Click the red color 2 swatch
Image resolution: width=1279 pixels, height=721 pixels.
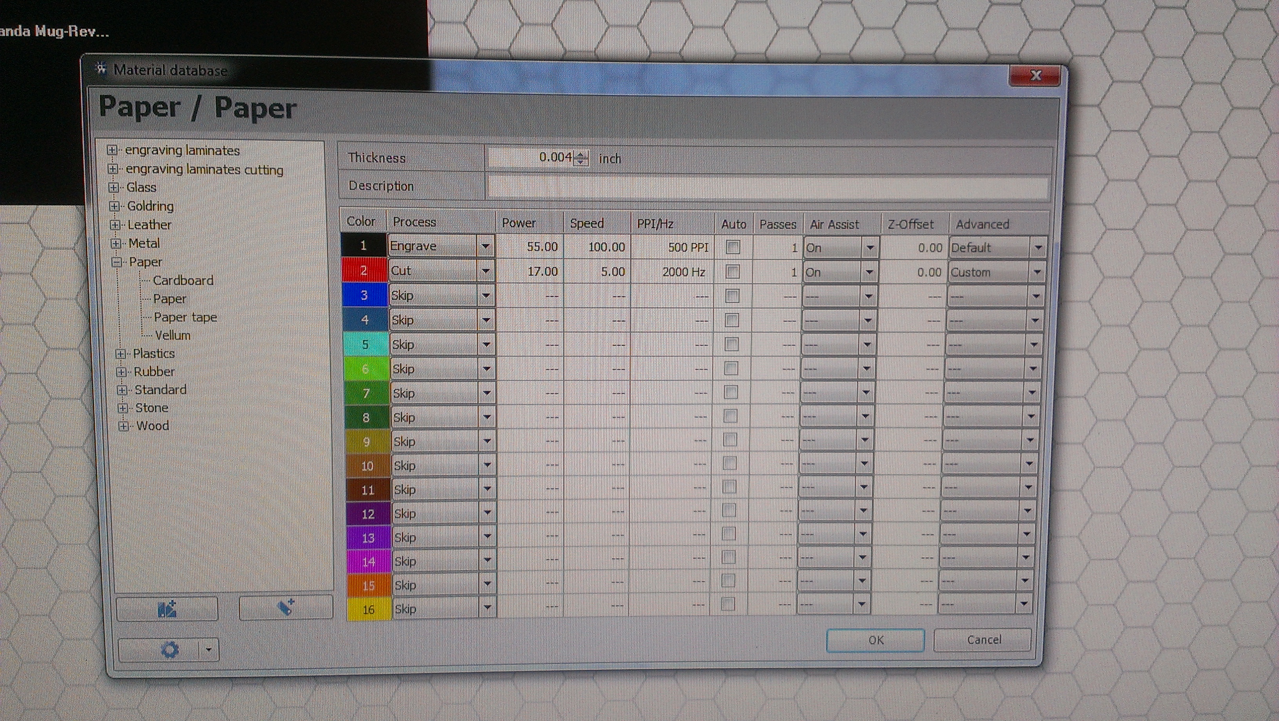click(x=364, y=270)
